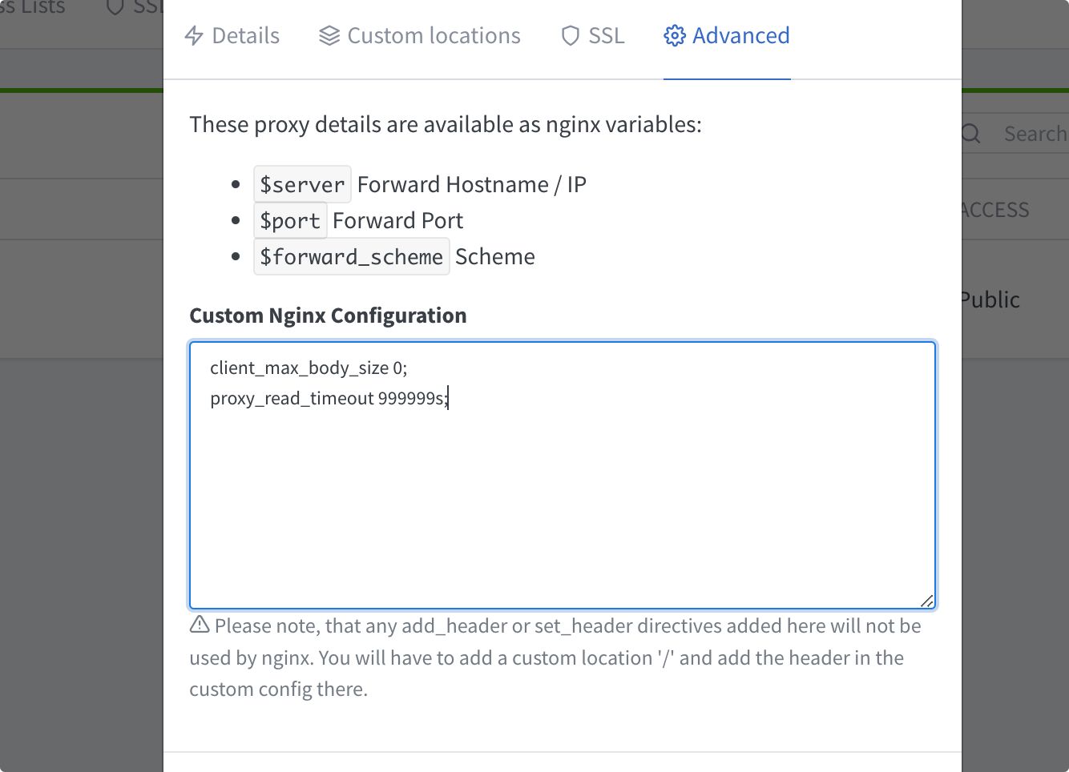
Task: Click the search magnifier icon
Action: coord(970,133)
